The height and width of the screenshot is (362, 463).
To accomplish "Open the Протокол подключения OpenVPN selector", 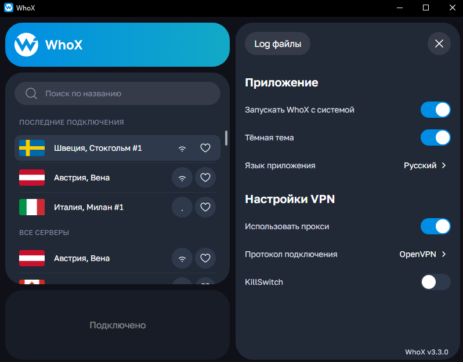I will 423,254.
